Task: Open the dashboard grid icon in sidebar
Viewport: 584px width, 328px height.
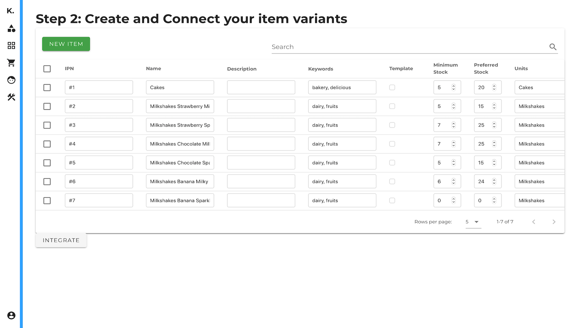Action: click(x=11, y=46)
